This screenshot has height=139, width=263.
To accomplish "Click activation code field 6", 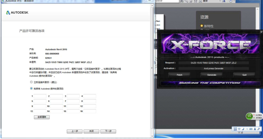I will (56, 101).
